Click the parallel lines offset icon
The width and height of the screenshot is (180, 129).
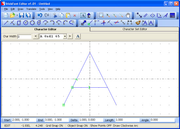click(x=146, y=15)
